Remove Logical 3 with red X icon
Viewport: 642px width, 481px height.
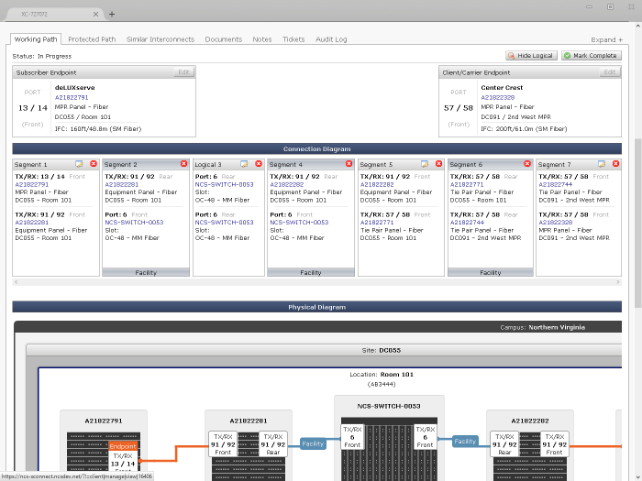[x=259, y=164]
